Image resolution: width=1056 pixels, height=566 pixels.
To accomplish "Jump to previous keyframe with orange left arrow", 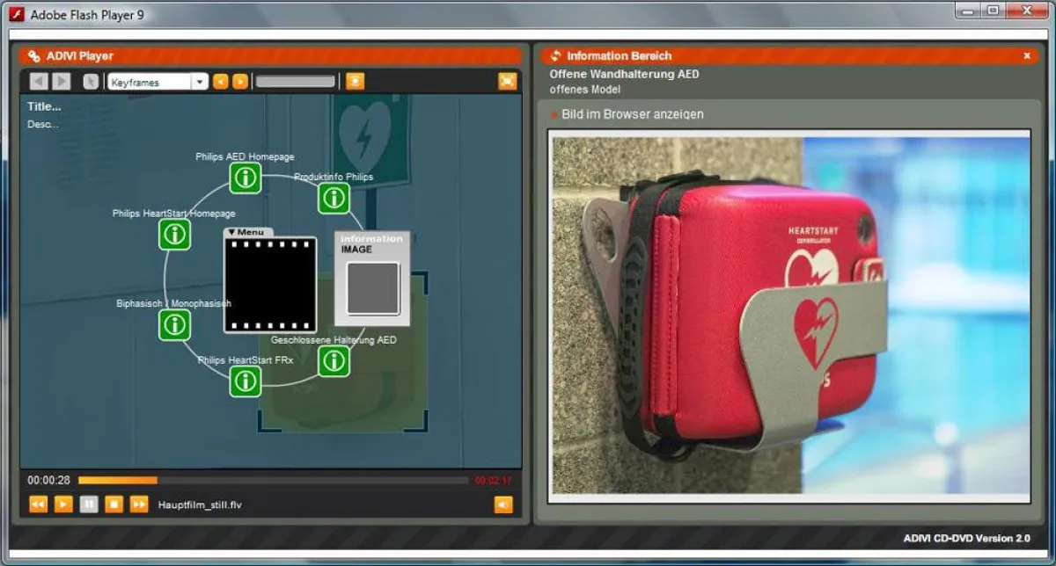I will 219,80.
